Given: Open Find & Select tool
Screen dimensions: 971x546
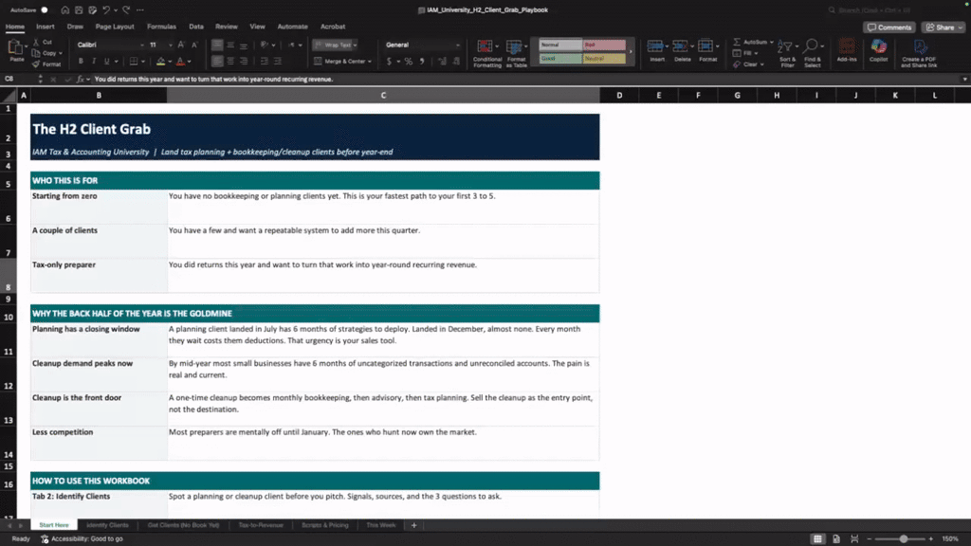Looking at the screenshot, I should [813, 53].
